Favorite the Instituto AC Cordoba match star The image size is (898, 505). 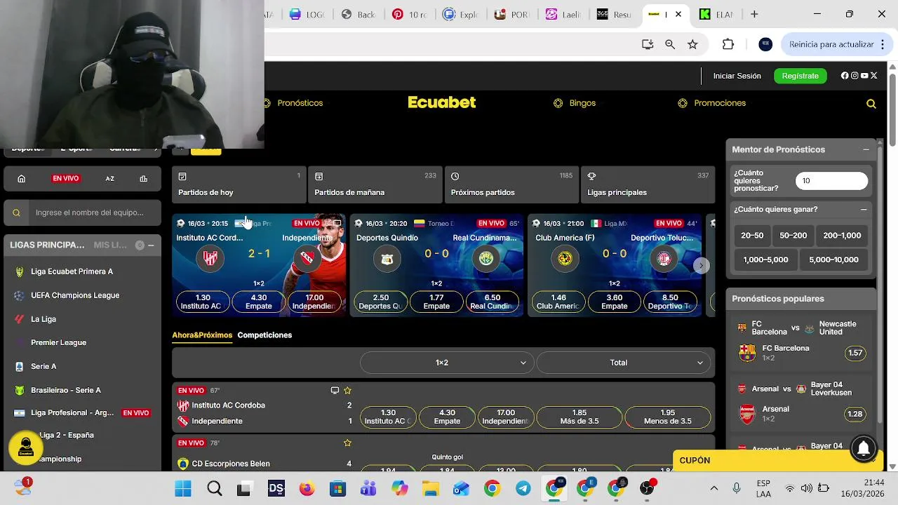347,391
